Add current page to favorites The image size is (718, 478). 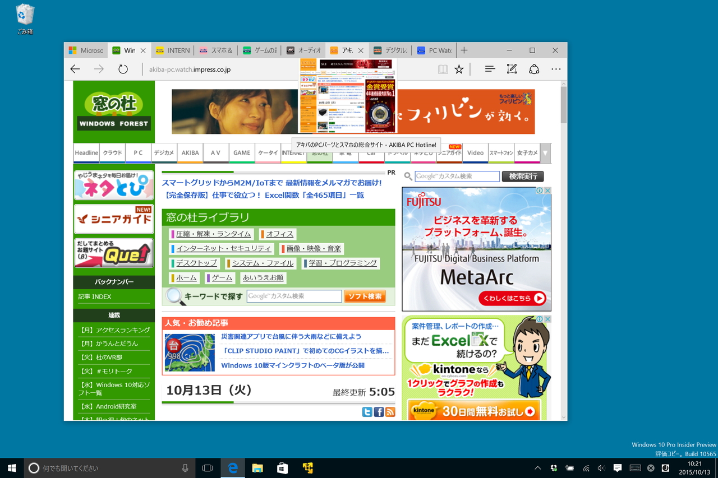click(x=459, y=68)
